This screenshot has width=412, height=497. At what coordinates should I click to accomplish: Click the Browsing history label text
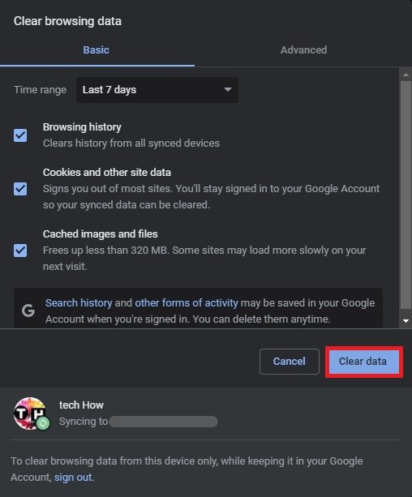(x=82, y=127)
